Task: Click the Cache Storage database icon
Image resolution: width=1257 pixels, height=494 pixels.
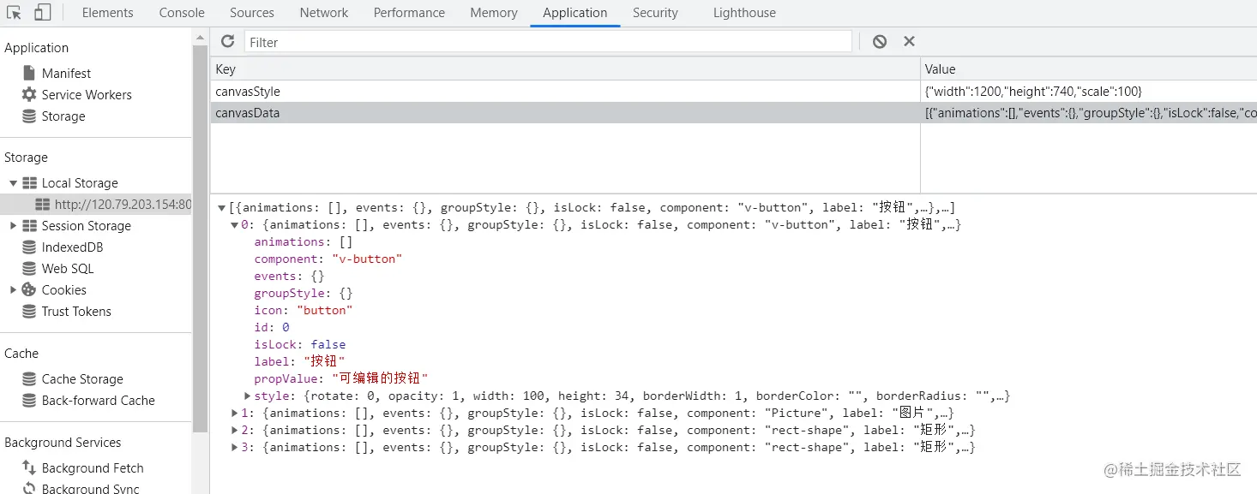Action: 29,378
